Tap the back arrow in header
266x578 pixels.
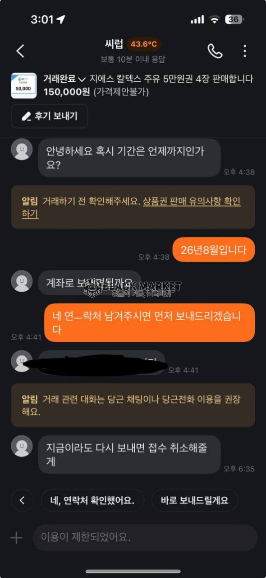pyautogui.click(x=20, y=51)
